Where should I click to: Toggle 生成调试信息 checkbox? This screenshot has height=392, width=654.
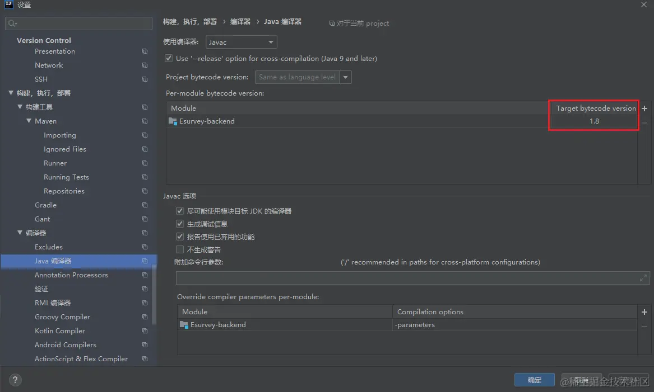(180, 224)
